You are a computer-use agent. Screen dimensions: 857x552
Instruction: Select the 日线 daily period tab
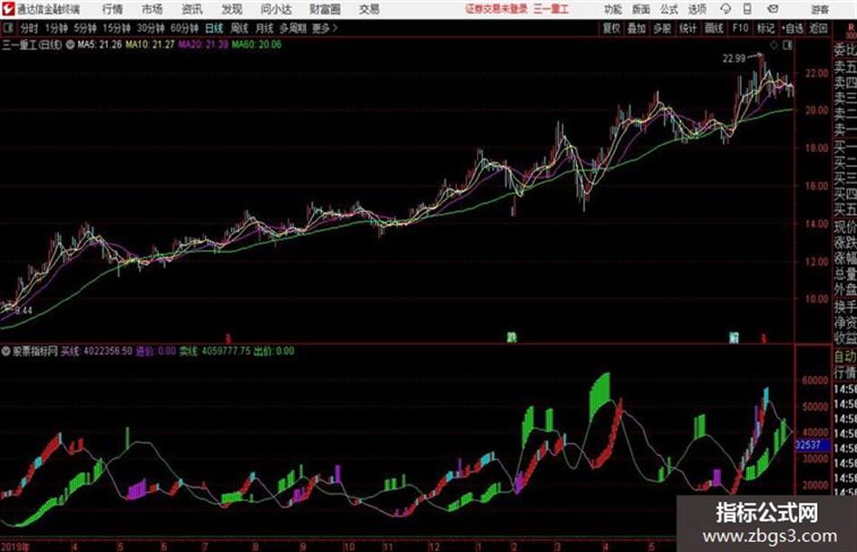pyautogui.click(x=214, y=28)
